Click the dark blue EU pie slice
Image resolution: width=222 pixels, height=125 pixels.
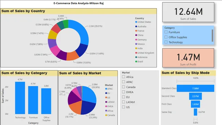[88, 108]
